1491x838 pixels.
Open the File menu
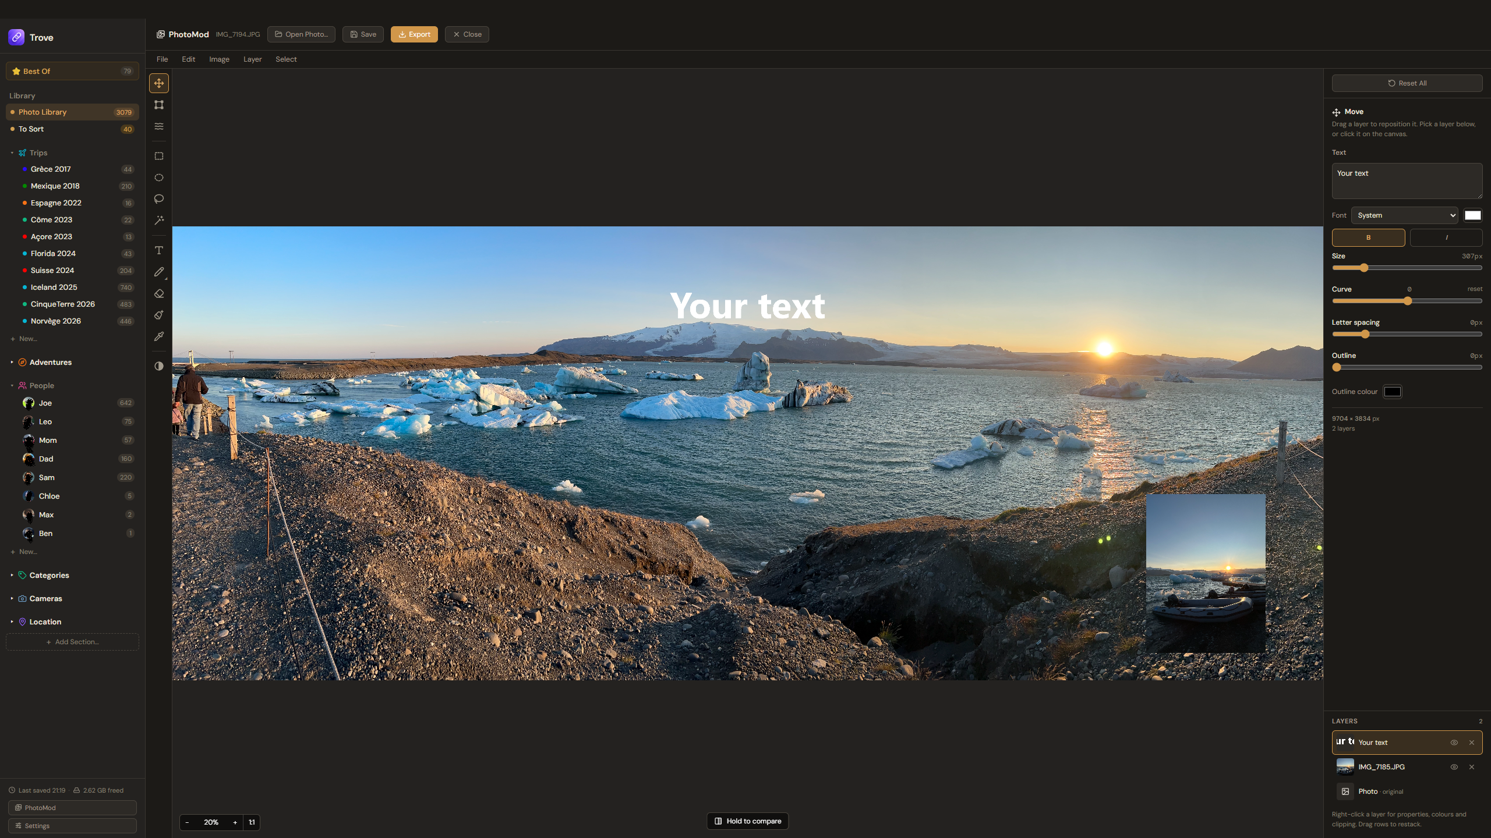click(162, 59)
